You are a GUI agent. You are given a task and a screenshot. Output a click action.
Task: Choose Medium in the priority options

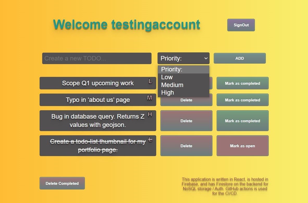(x=172, y=85)
